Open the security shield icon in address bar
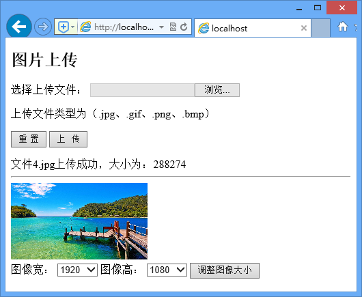362x297 pixels. (x=63, y=27)
